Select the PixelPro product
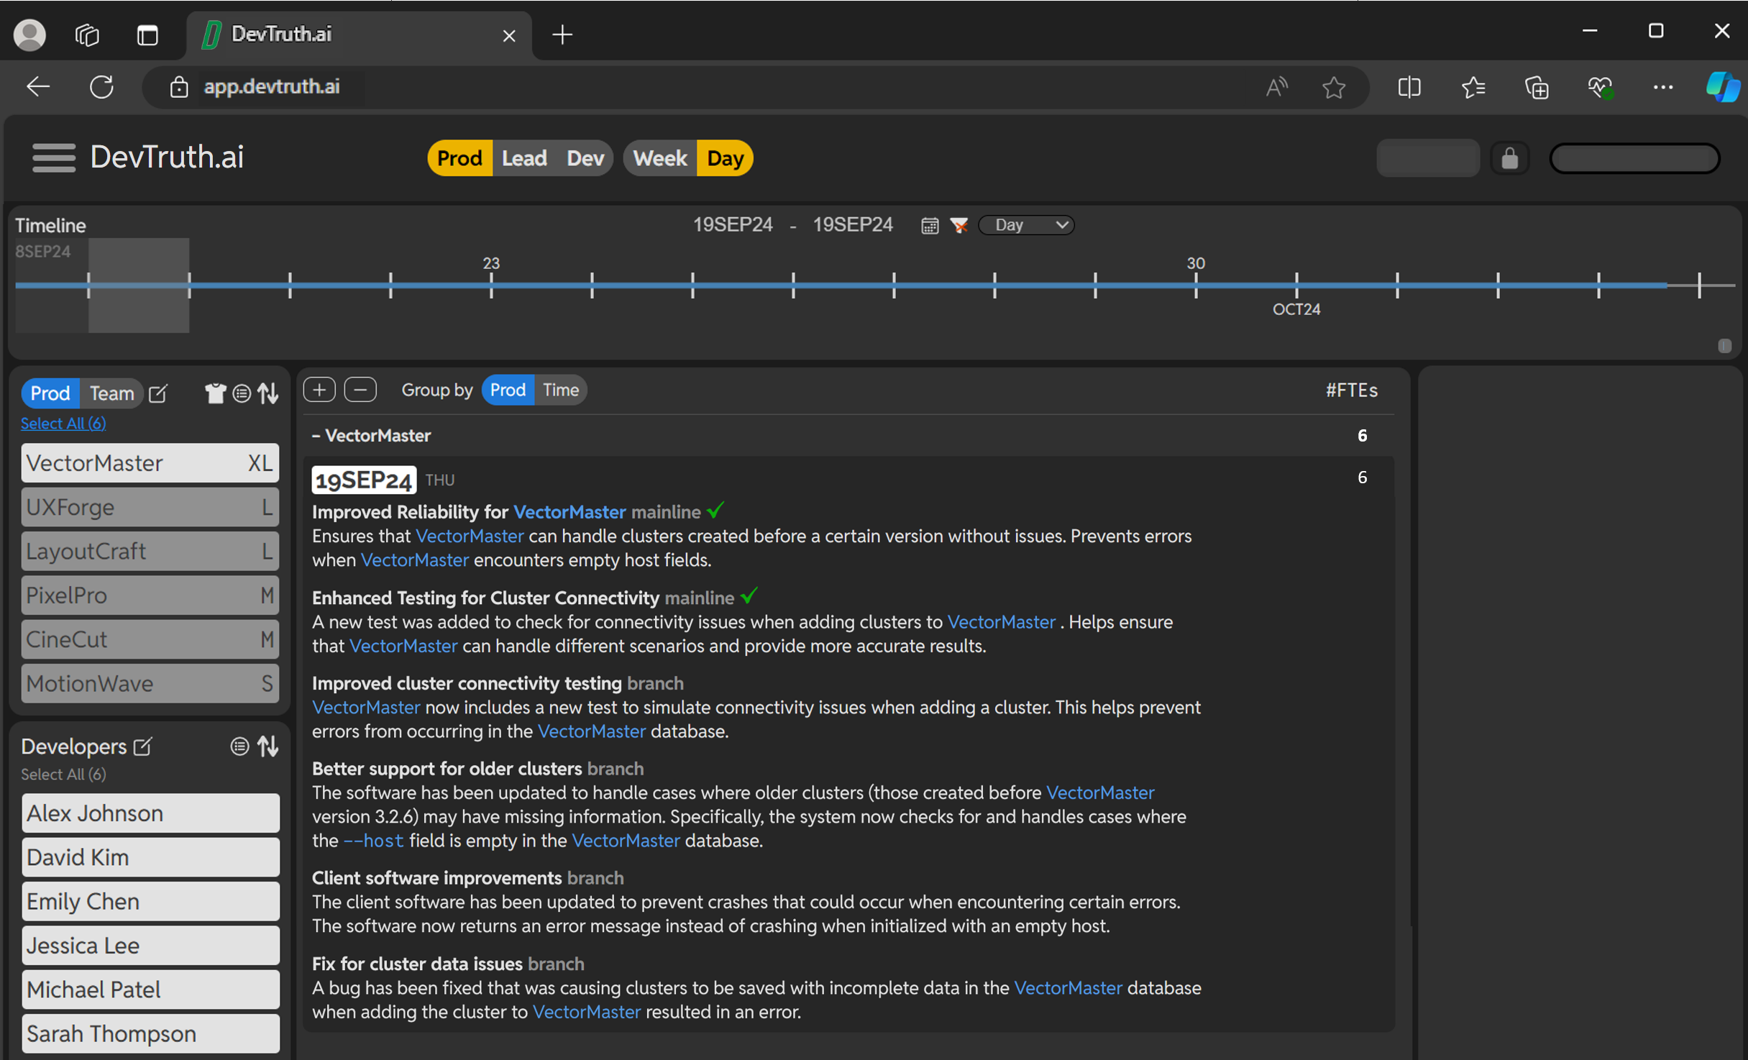 pyautogui.click(x=150, y=595)
